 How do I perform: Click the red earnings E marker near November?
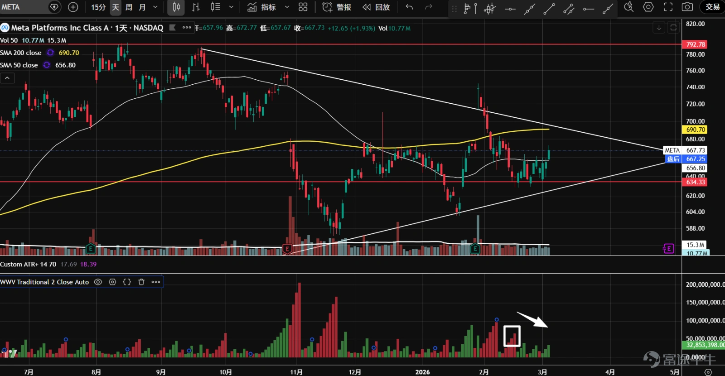click(287, 248)
